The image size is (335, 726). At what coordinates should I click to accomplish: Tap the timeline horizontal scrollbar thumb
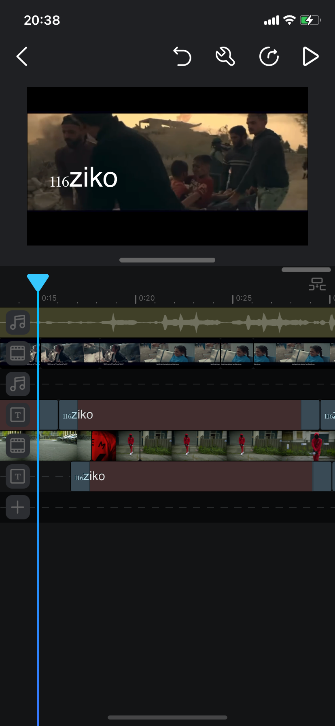306,269
